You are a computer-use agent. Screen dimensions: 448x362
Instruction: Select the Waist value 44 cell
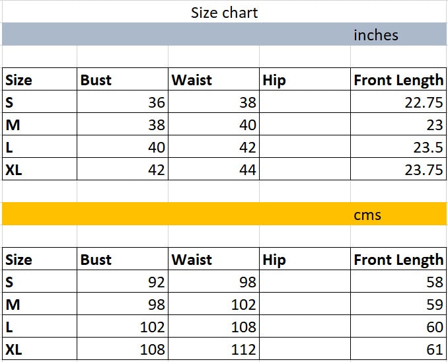(x=213, y=170)
